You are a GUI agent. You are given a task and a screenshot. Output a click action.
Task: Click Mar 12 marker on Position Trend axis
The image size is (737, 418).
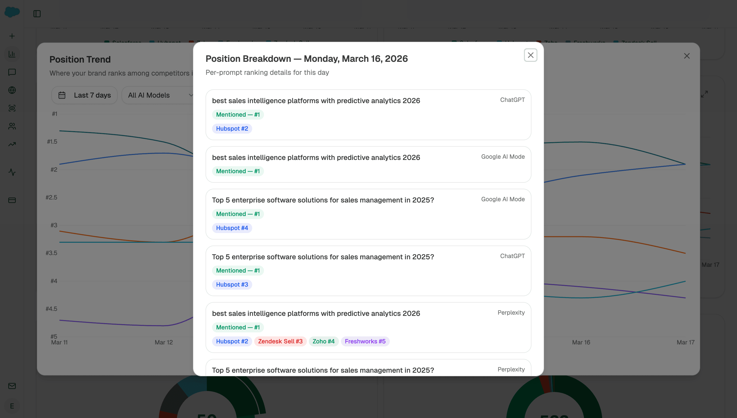[163, 342]
